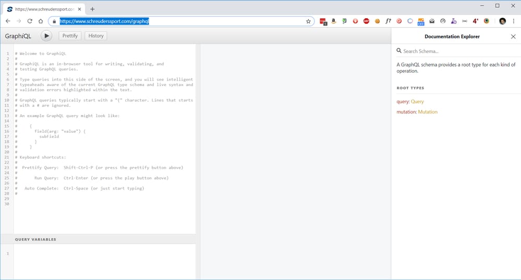Open the red hand-stop extension icon
The width and height of the screenshot is (521, 280).
(x=355, y=21)
